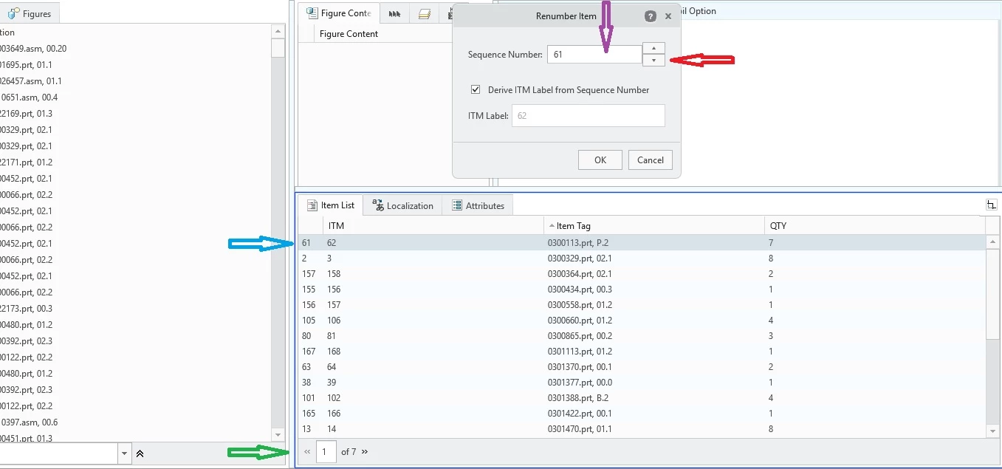Toggle Derive ITM Label from Sequence Number
This screenshot has height=469, width=1002.
pos(476,90)
